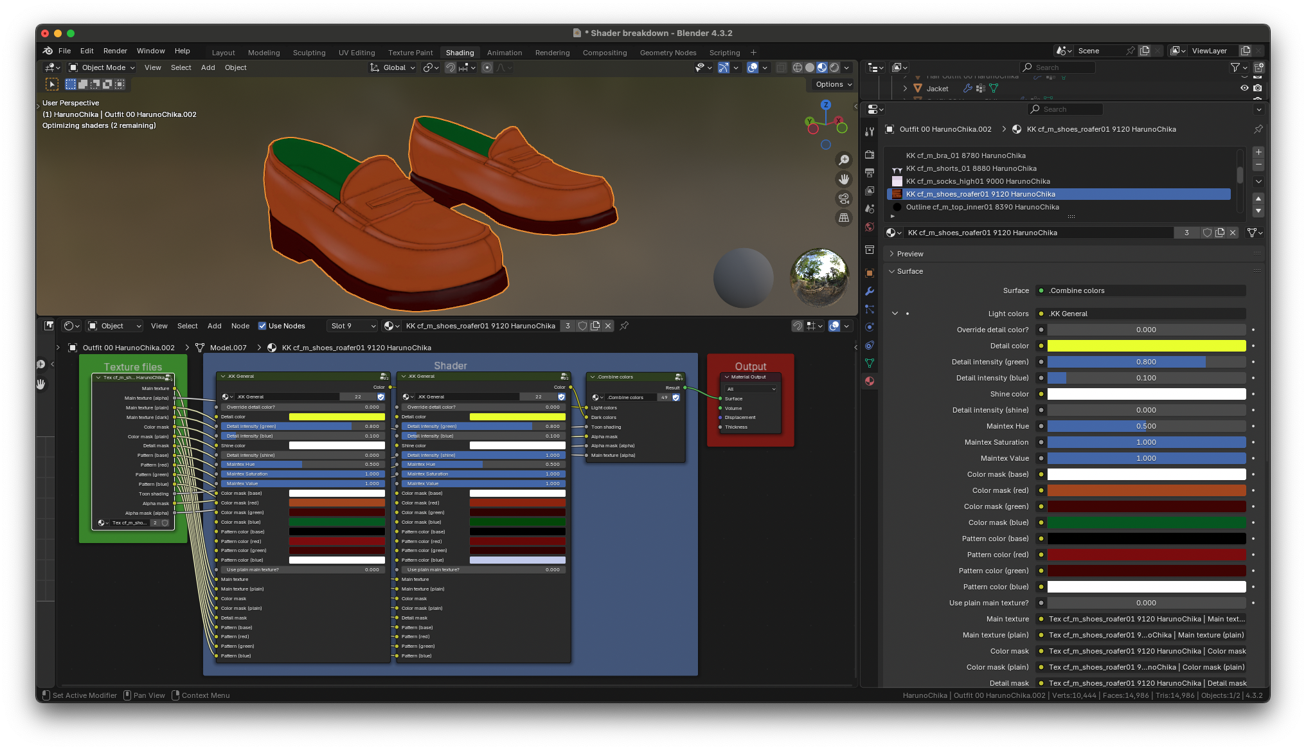Switch to the Texture Paint workspace tab
The image size is (1306, 750).
(x=410, y=53)
